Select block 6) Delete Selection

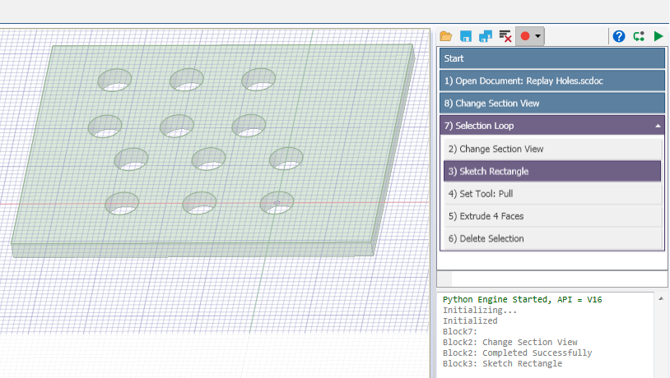pos(552,238)
